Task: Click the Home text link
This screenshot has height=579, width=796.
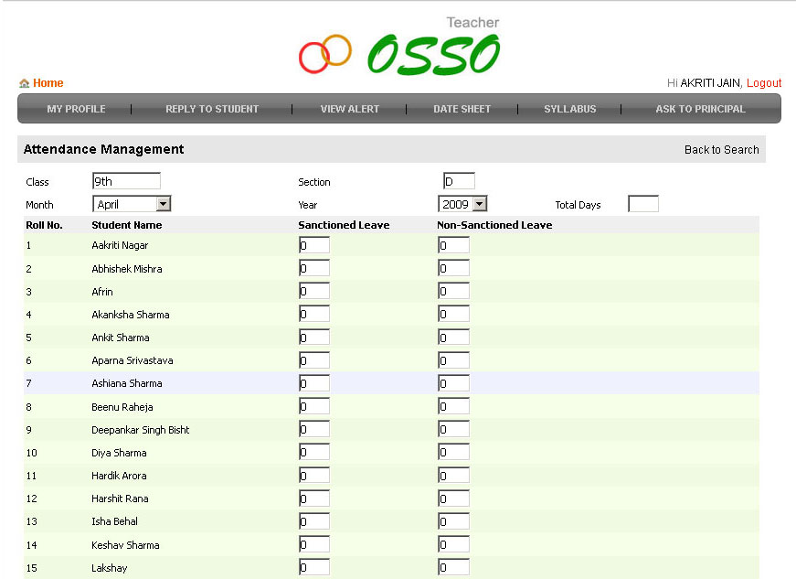Action: point(46,82)
